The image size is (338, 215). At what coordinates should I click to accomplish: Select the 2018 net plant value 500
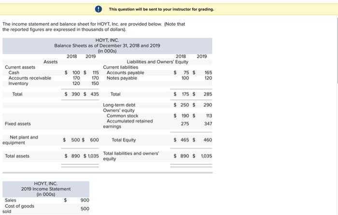[x=76, y=140]
